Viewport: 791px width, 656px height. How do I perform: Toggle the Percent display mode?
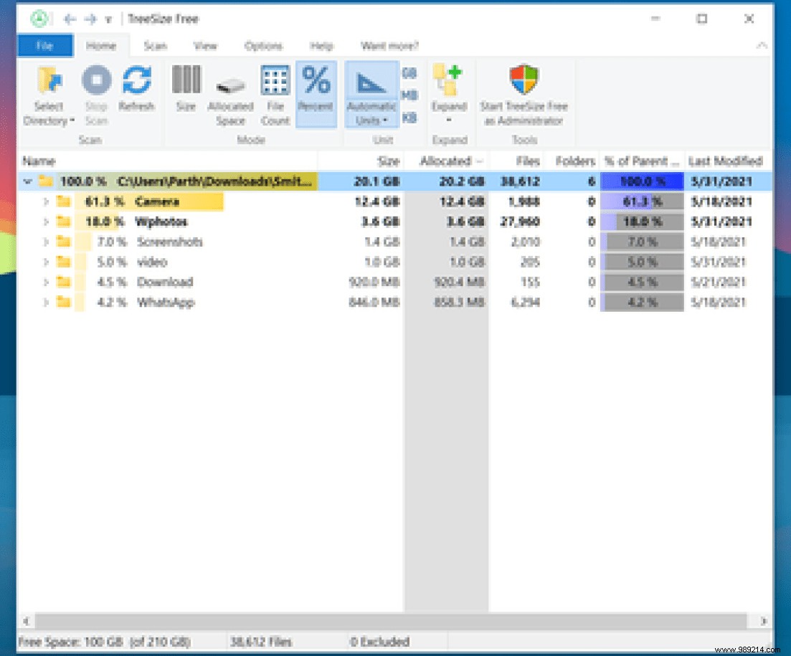[x=316, y=90]
